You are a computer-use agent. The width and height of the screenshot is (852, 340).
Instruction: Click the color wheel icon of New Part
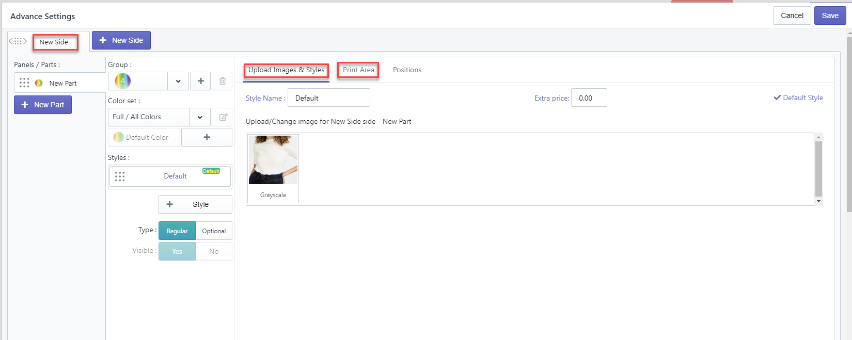(39, 83)
